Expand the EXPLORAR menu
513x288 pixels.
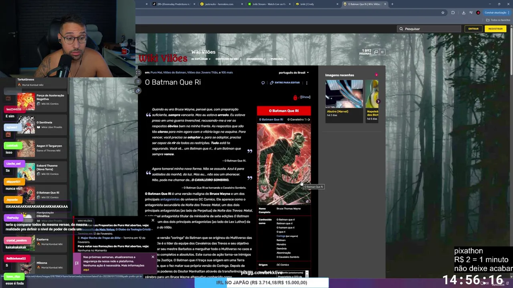201,59
